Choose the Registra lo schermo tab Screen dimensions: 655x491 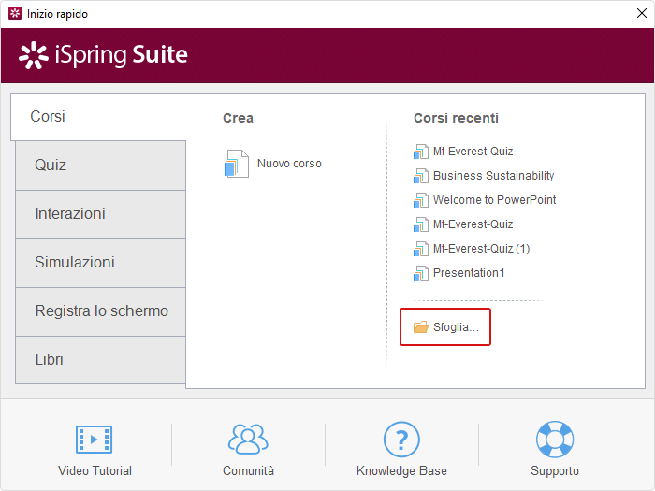(100, 311)
